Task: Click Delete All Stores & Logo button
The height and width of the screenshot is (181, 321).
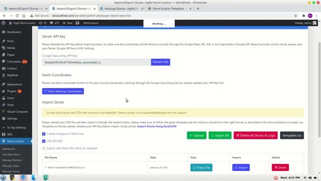Action: (256, 135)
